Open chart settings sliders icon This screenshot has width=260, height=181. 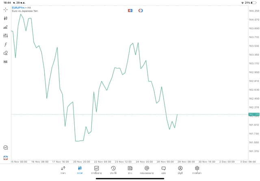[5, 36]
